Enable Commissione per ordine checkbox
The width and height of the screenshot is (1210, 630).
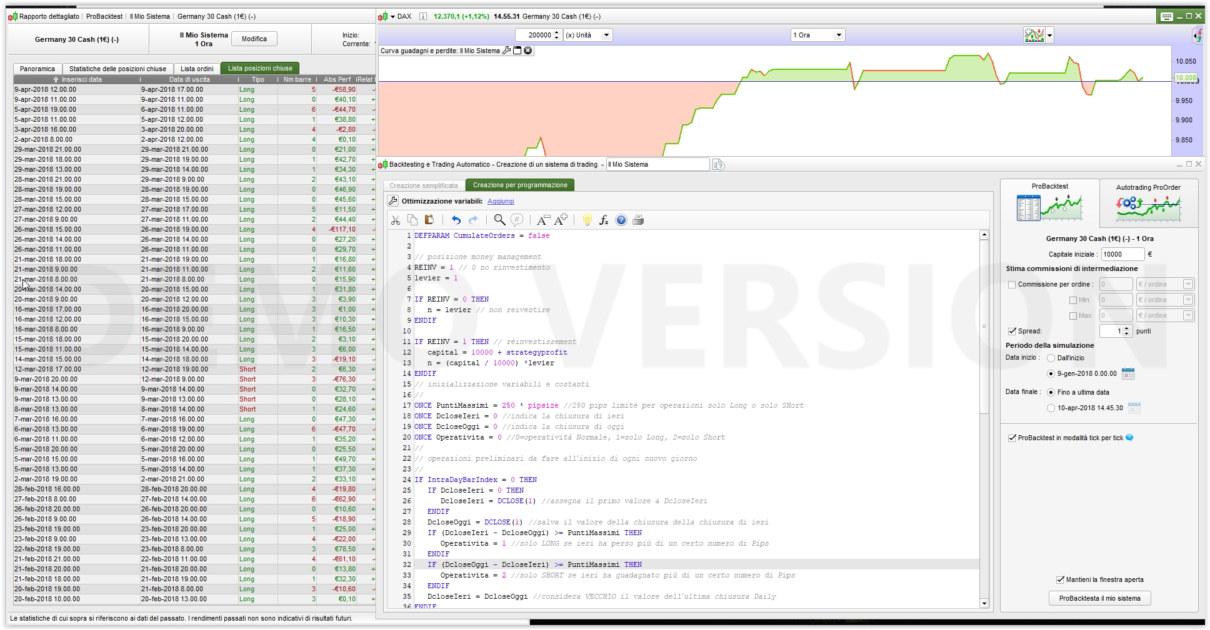click(x=1012, y=285)
